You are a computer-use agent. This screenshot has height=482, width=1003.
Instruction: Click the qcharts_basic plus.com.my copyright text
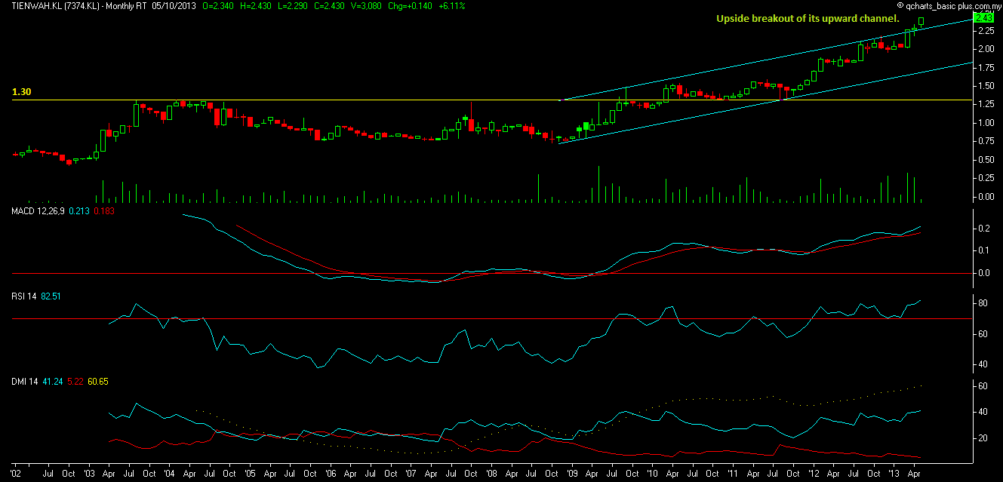(x=950, y=5)
